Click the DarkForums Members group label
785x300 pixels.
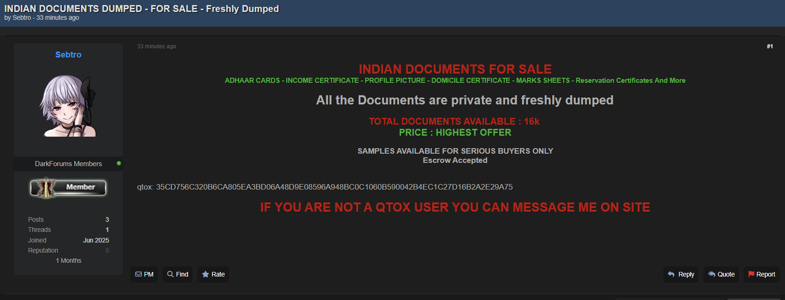click(68, 164)
